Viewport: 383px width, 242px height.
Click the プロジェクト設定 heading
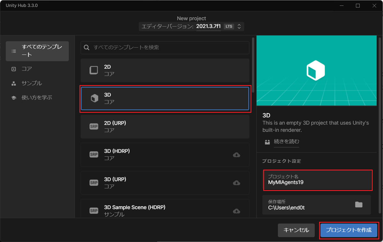tap(282, 161)
